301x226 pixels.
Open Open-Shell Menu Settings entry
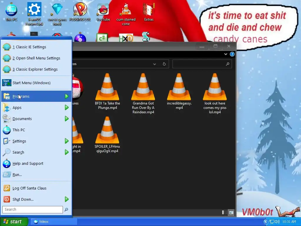36,58
